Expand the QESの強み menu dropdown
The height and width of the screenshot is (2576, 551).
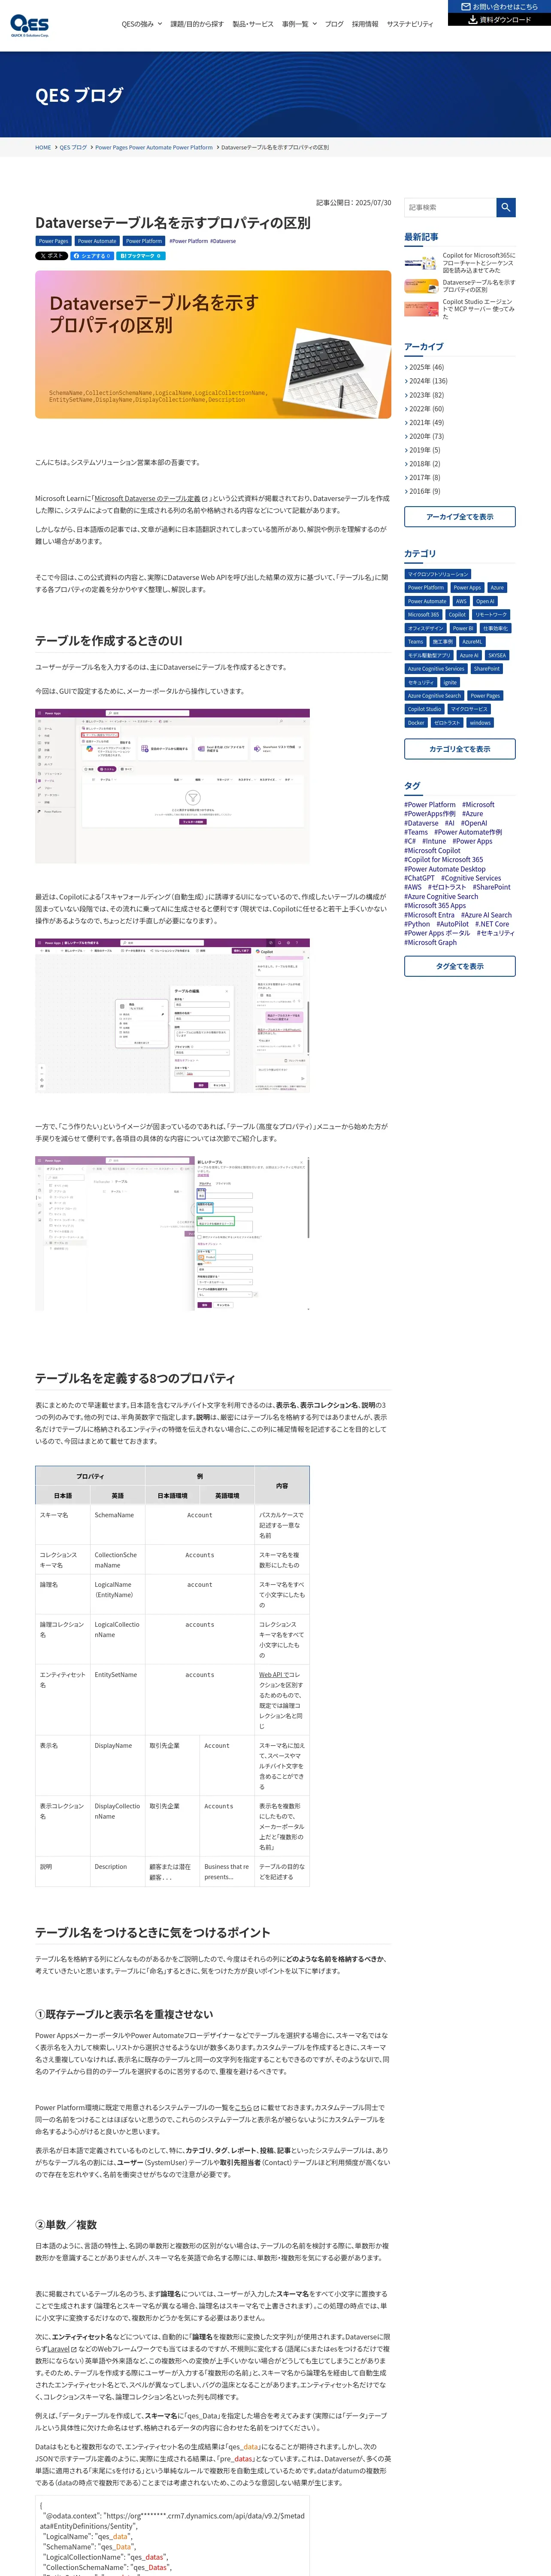coord(141,24)
